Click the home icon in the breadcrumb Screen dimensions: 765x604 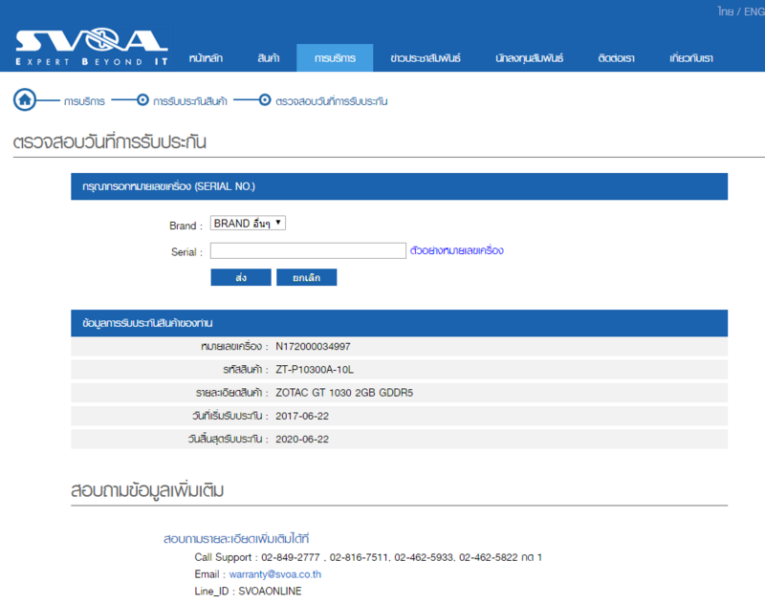click(x=25, y=100)
